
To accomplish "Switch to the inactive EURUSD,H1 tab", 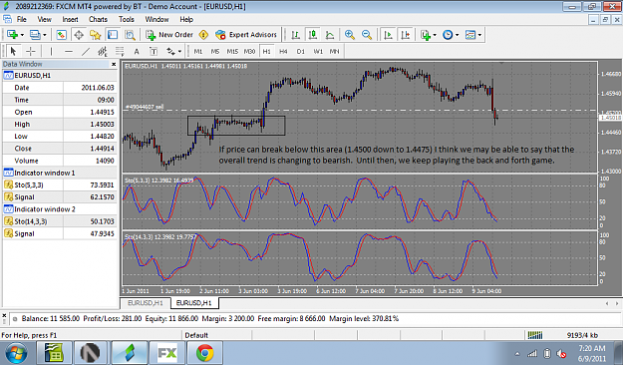I will click(x=146, y=303).
